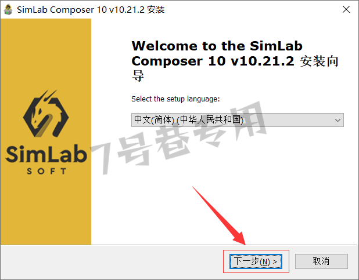Click the installer icon in the title bar
This screenshot has width=359, height=280.
point(8,10)
